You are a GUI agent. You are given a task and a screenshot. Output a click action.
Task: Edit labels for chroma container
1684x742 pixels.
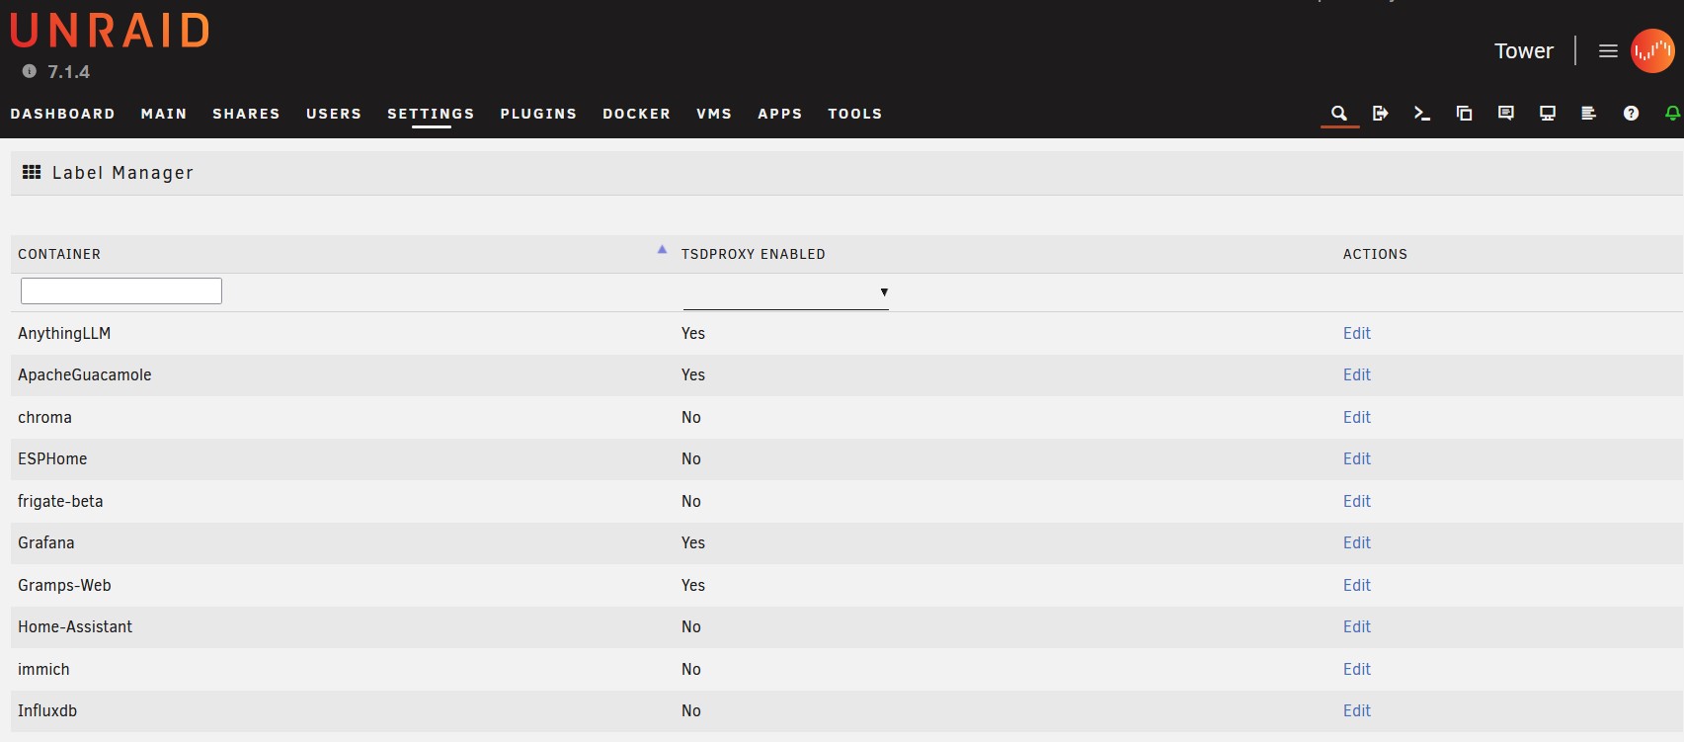click(x=1357, y=417)
